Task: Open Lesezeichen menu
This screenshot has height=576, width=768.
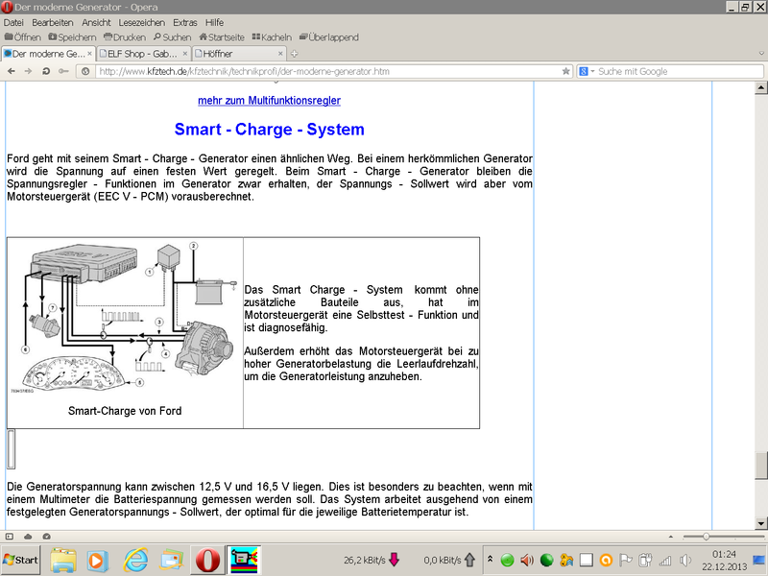Action: click(142, 22)
